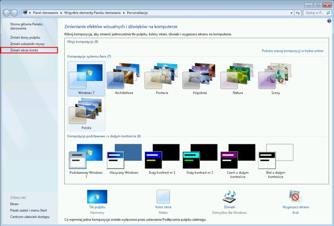Click the Dźwięki link text

coord(229,207)
